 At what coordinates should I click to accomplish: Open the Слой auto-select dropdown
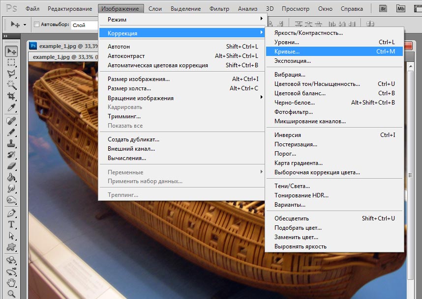click(x=84, y=25)
